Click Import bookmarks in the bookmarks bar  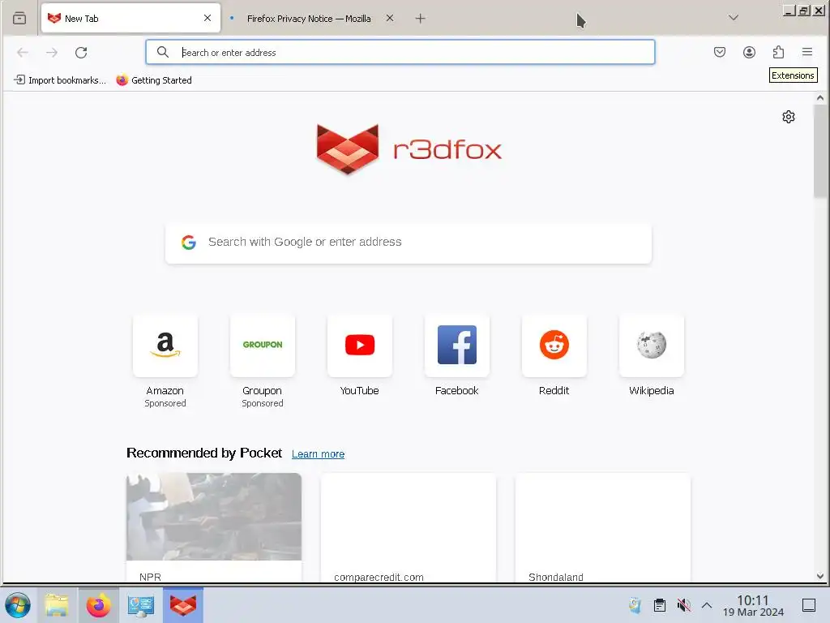pyautogui.click(x=60, y=80)
